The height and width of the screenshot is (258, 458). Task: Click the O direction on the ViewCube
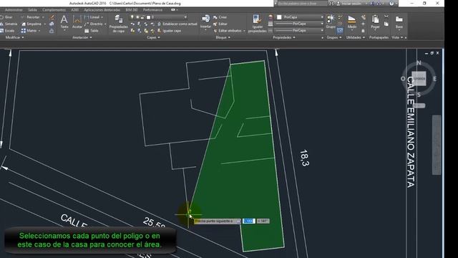[x=403, y=79]
